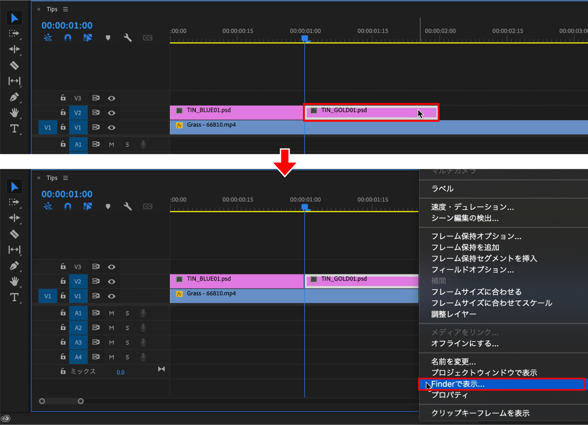The height and width of the screenshot is (425, 588).
Task: Select the Hand tool in the lower panel
Action: coord(15,281)
